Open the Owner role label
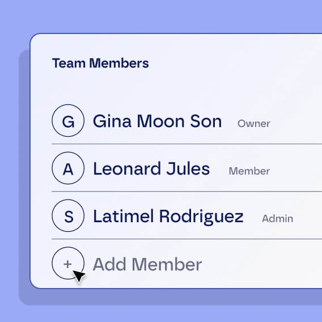This screenshot has height=322, width=322. [x=253, y=124]
